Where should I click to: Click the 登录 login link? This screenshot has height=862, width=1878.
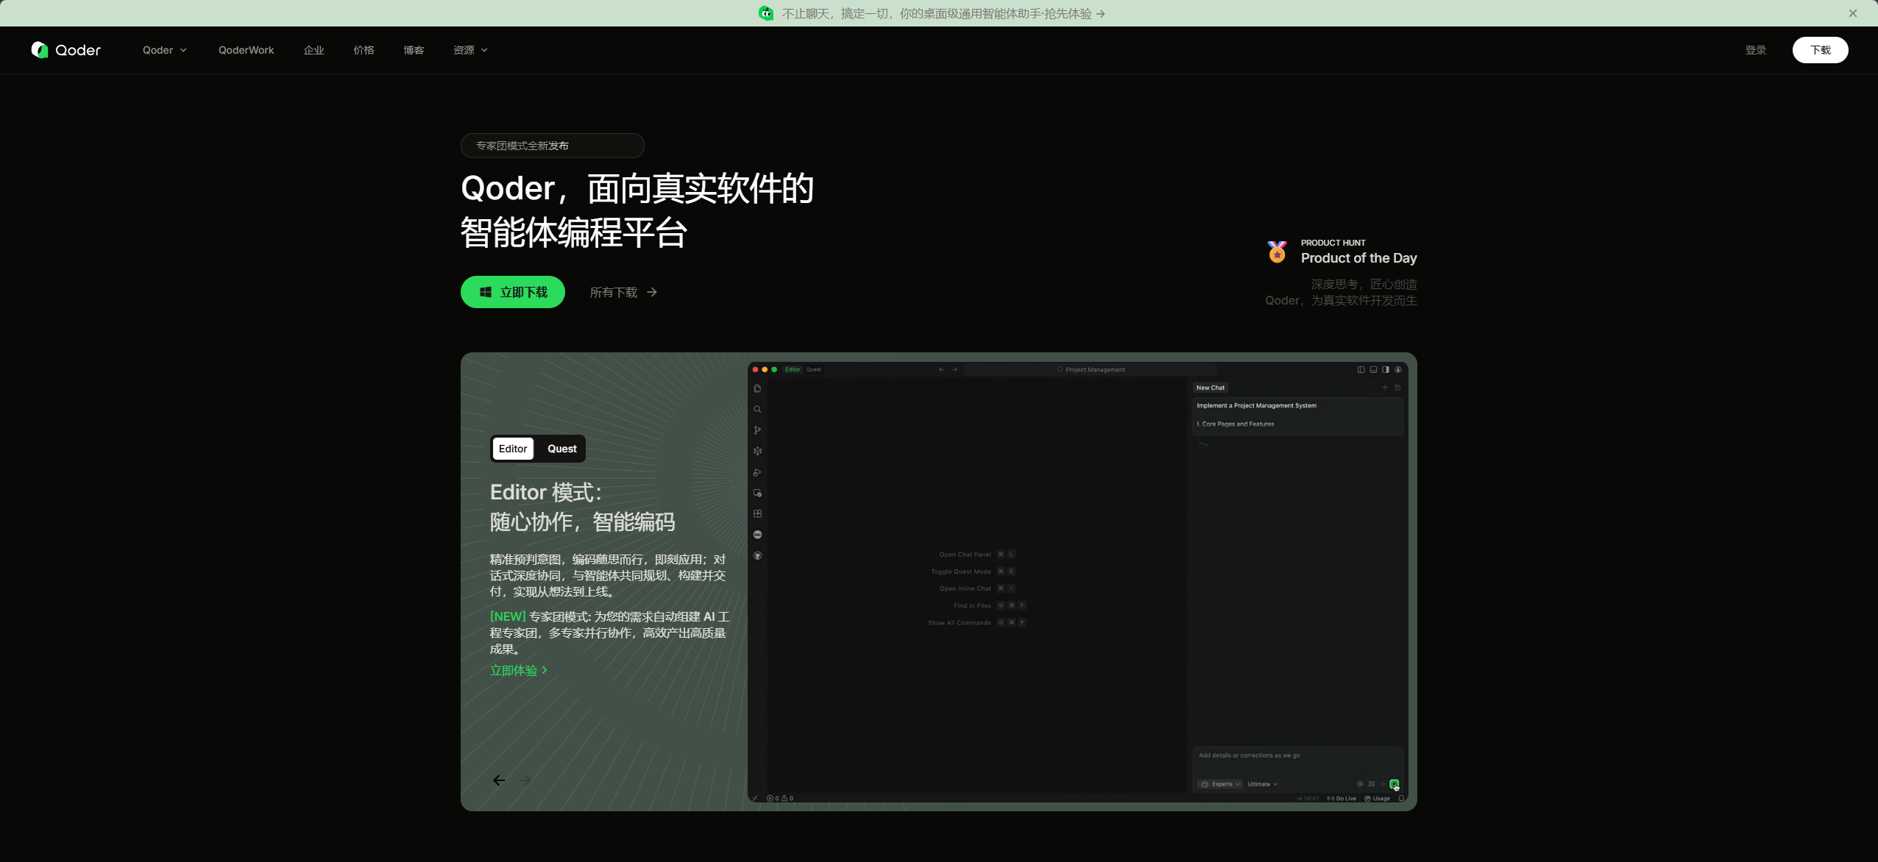[x=1756, y=50]
